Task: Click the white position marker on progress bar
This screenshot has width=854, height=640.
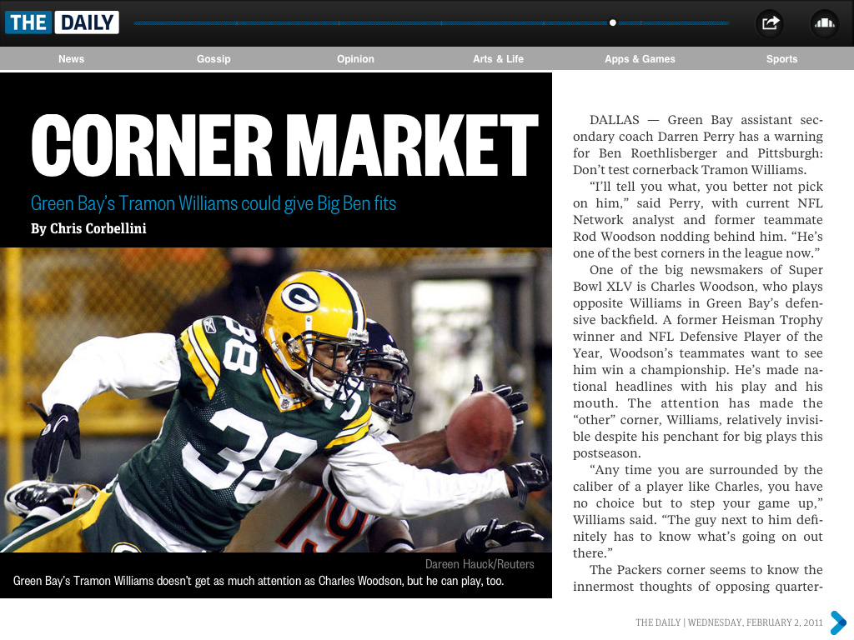Action: tap(613, 22)
